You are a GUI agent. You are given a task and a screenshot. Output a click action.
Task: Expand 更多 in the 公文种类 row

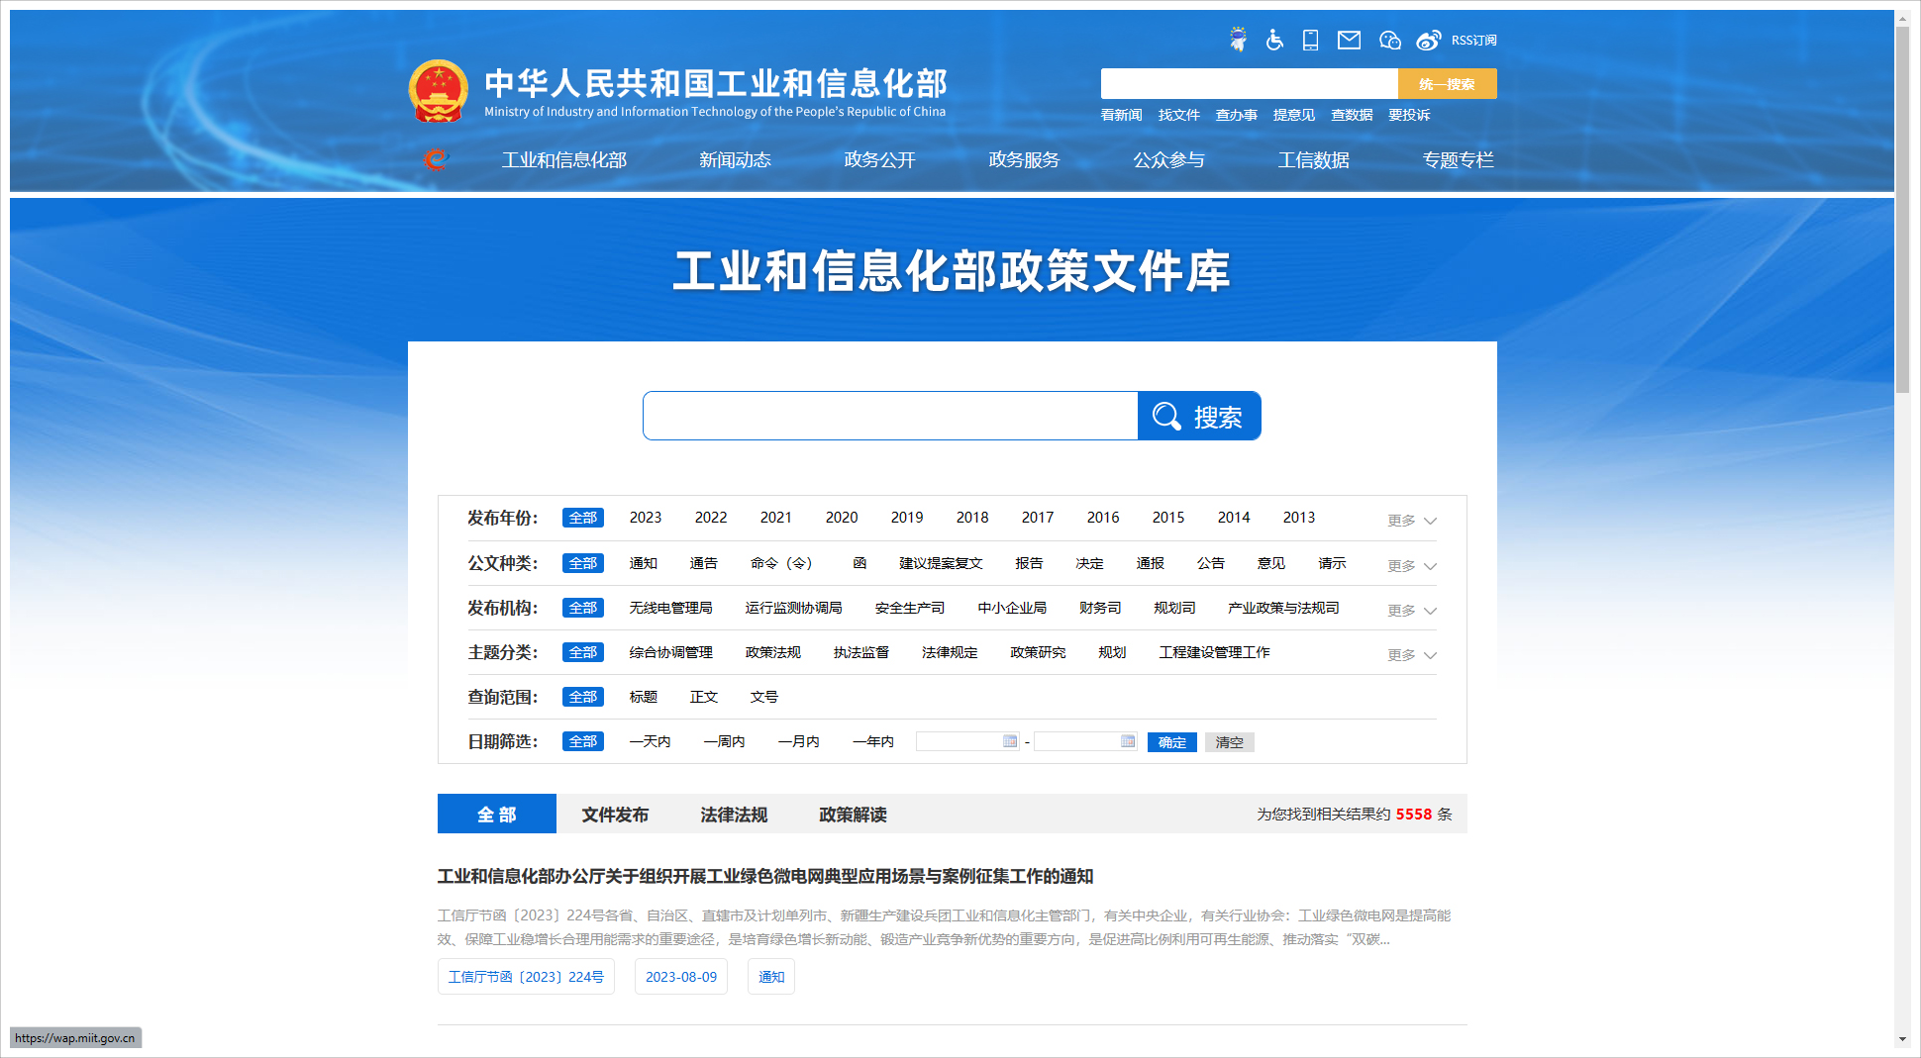click(1411, 566)
